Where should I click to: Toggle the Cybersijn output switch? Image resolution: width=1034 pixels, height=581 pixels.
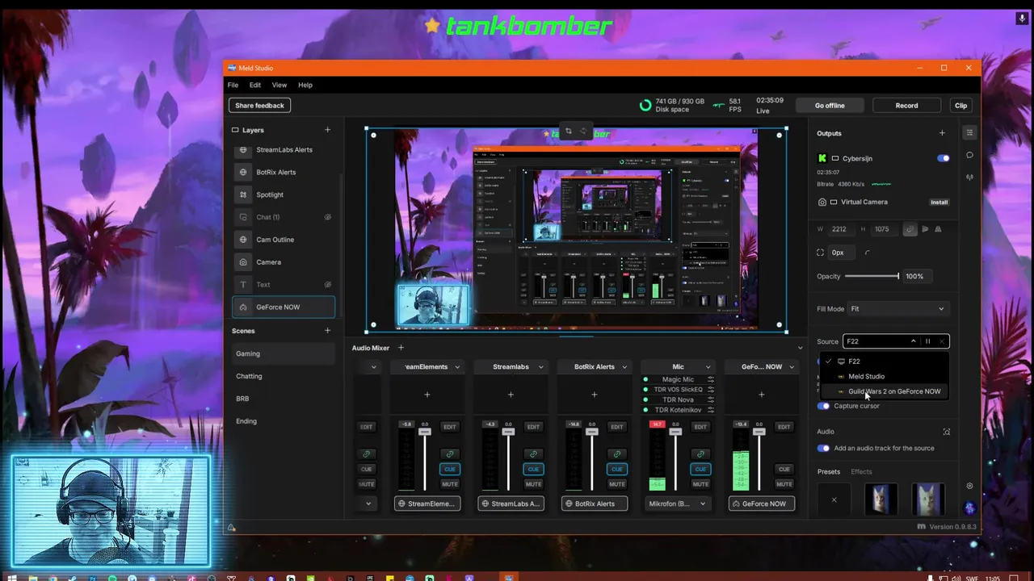tap(943, 158)
